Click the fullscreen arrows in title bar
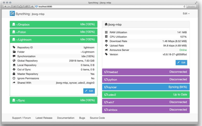 click(x=196, y=3)
